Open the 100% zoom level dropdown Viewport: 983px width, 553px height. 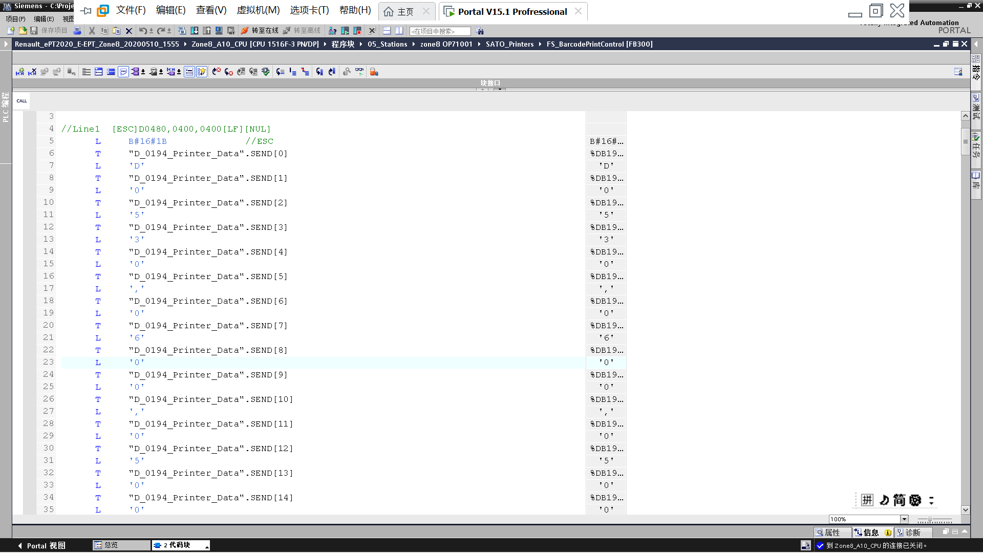pyautogui.click(x=904, y=519)
